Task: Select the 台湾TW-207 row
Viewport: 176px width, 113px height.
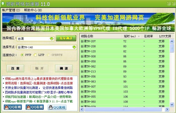Action: click(x=125, y=41)
